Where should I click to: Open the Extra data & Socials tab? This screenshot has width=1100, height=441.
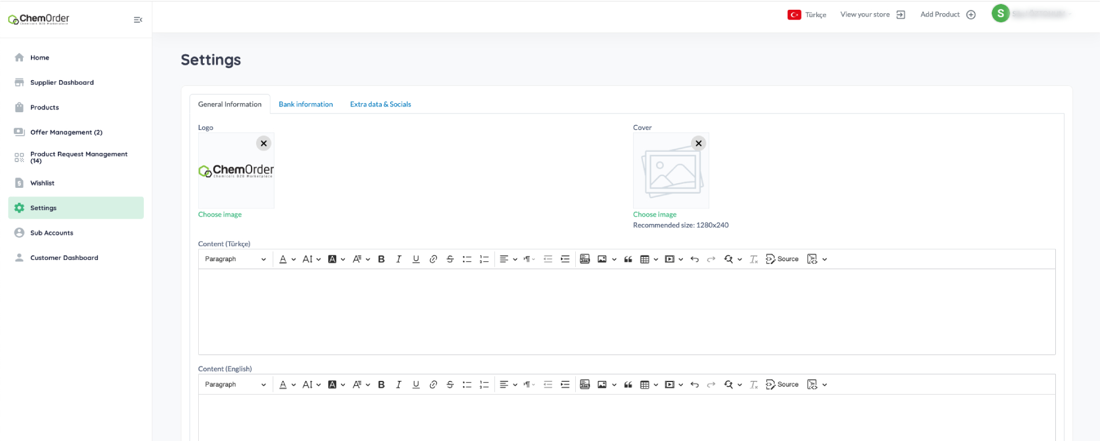coord(380,104)
